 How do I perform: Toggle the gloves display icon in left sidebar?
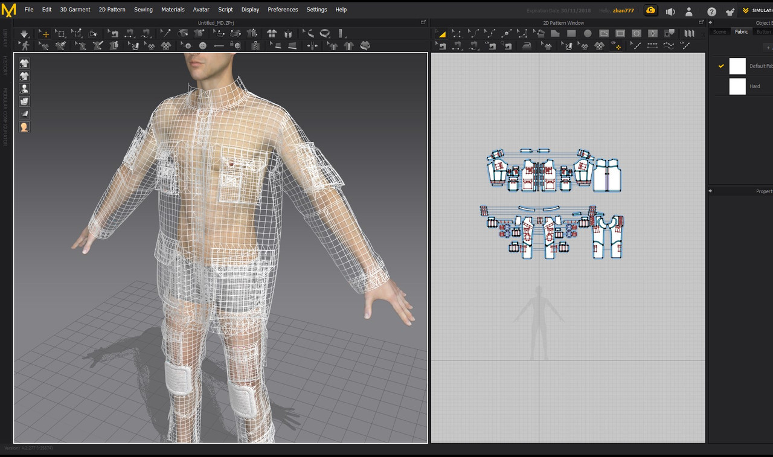click(24, 101)
